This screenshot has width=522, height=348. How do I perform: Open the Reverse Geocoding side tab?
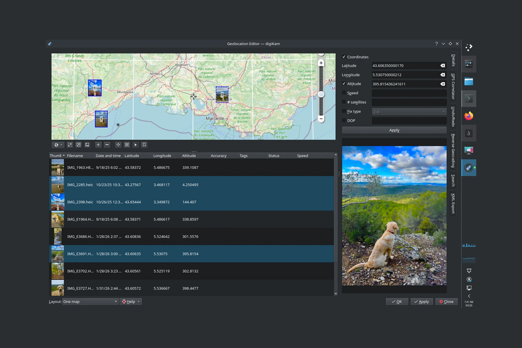pos(453,151)
